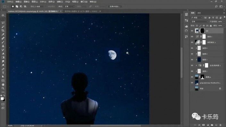Close the unsplash.jpg document tab

click(x=61, y=11)
